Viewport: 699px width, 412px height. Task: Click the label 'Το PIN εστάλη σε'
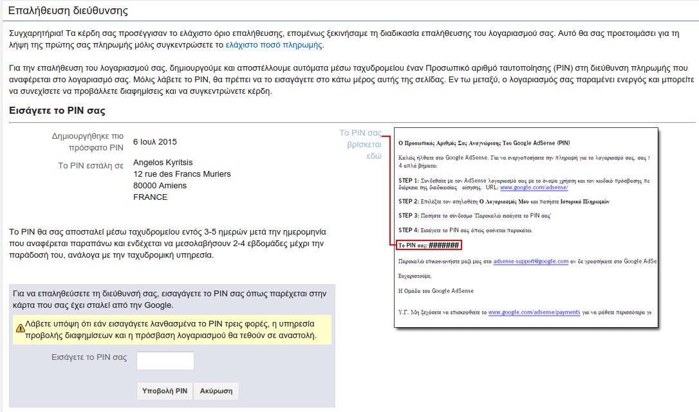click(x=91, y=166)
